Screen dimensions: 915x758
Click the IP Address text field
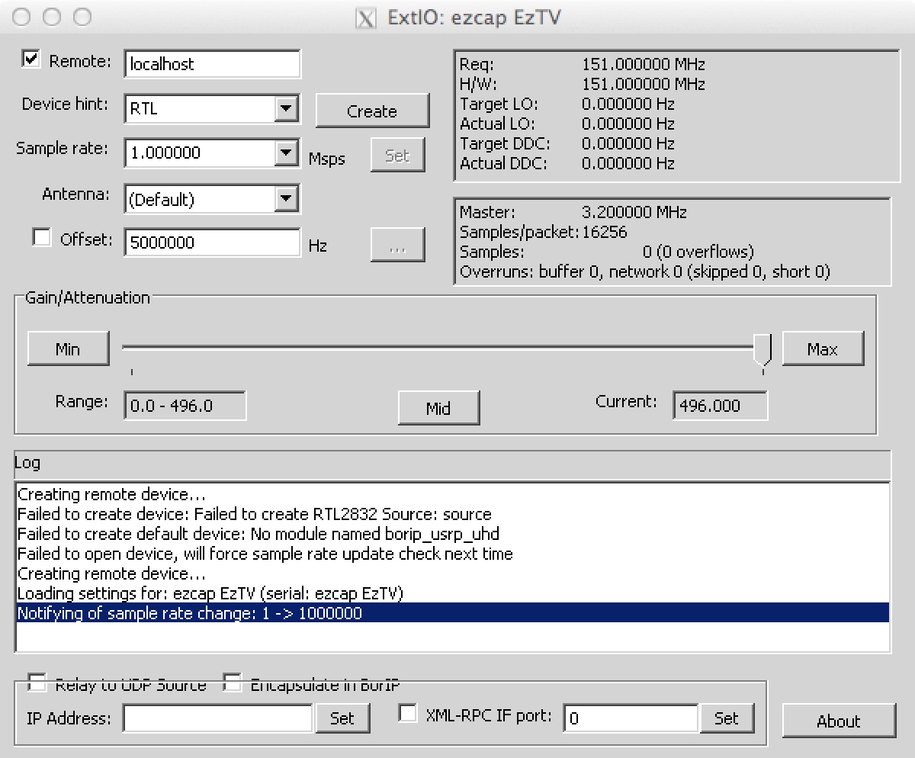click(x=218, y=718)
